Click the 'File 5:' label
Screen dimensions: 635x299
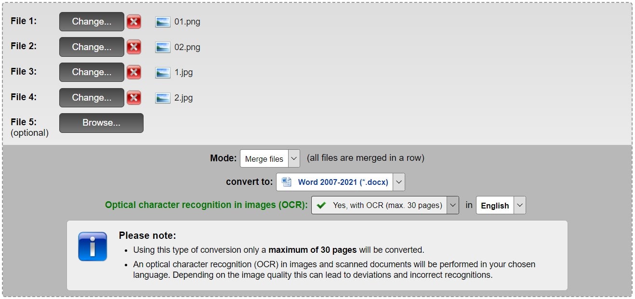pos(24,122)
